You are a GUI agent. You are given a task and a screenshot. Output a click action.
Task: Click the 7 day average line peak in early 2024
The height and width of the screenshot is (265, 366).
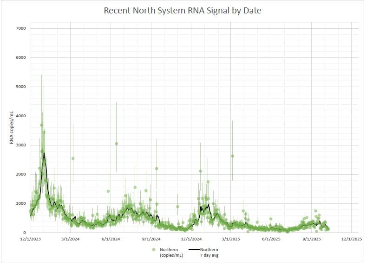pyautogui.click(x=44, y=153)
